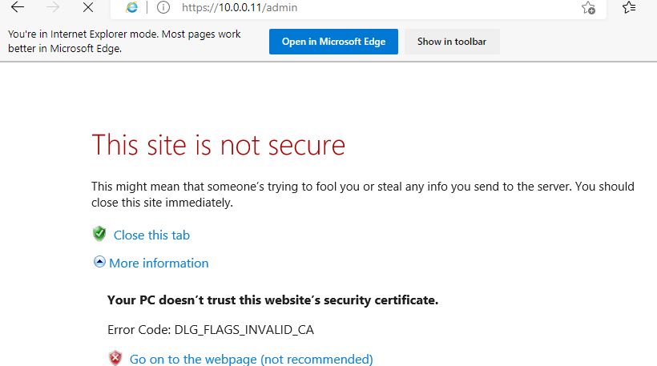Image resolution: width=657 pixels, height=366 pixels.
Task: Click the "This site is not secure" heading
Action: (218, 145)
